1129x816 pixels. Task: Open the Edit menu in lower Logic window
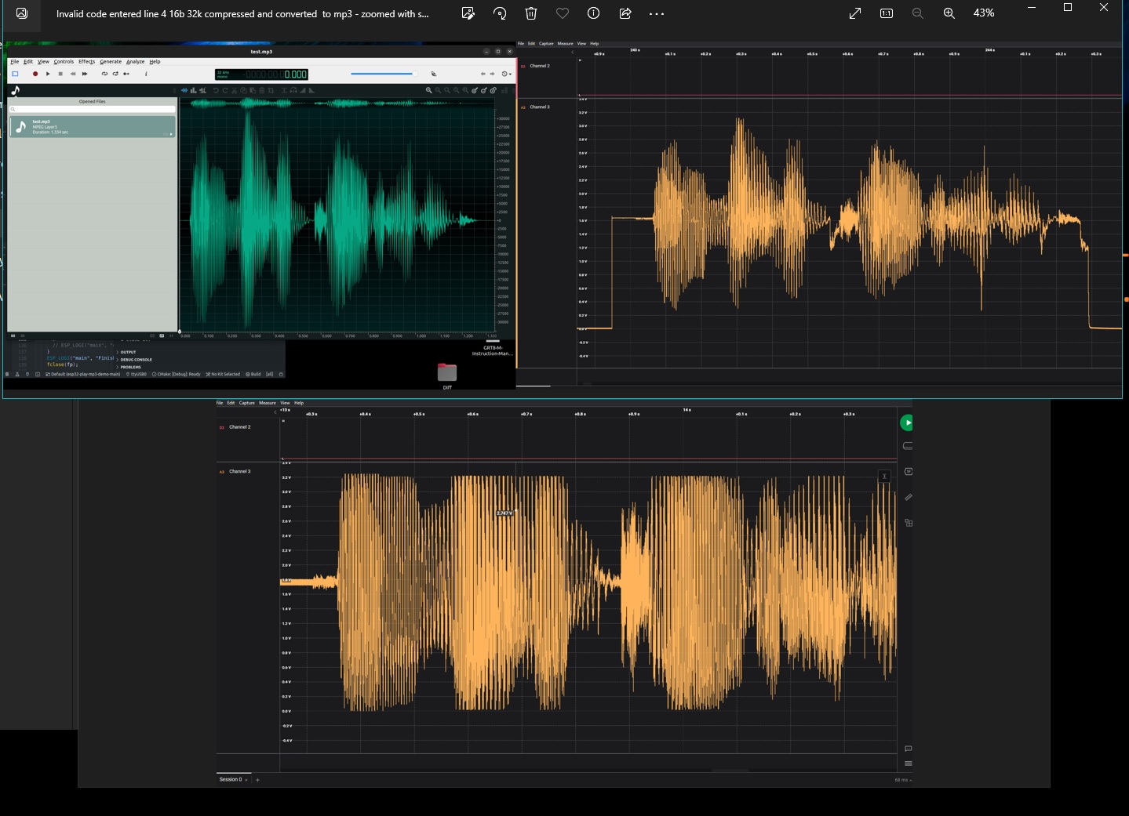coord(231,403)
